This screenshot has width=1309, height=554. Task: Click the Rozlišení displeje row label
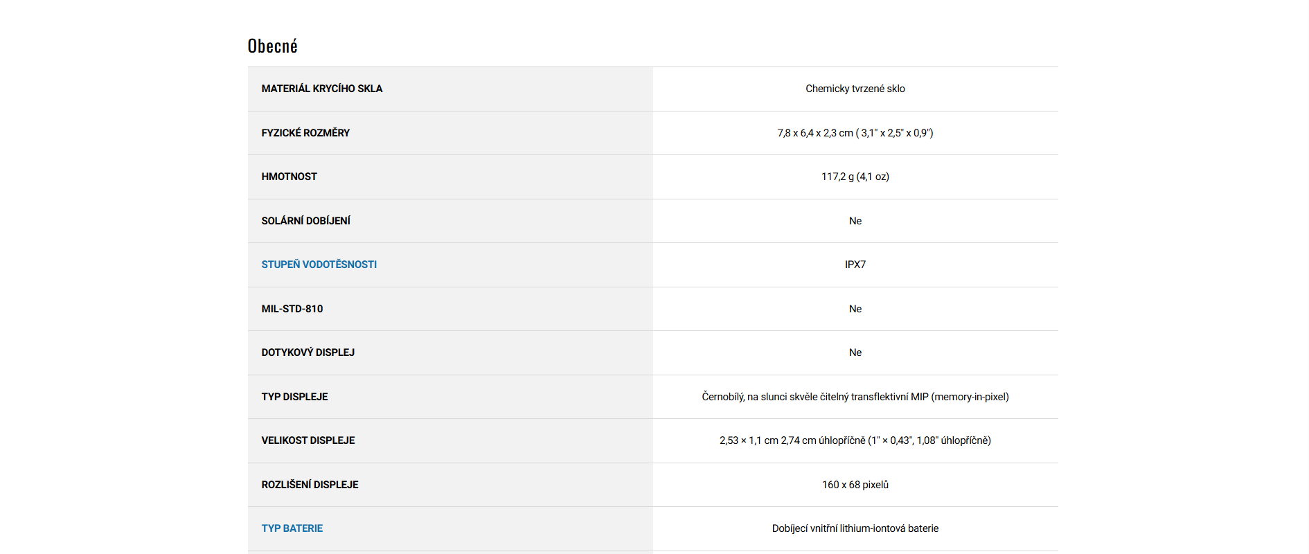310,485
